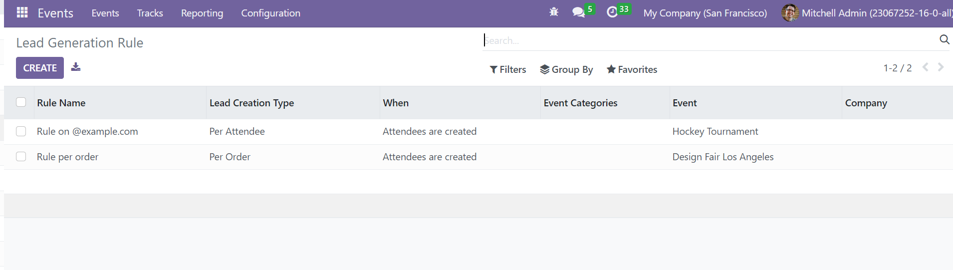Click Mitchell Admin avatar picture
This screenshot has height=270, width=953.
click(x=790, y=13)
